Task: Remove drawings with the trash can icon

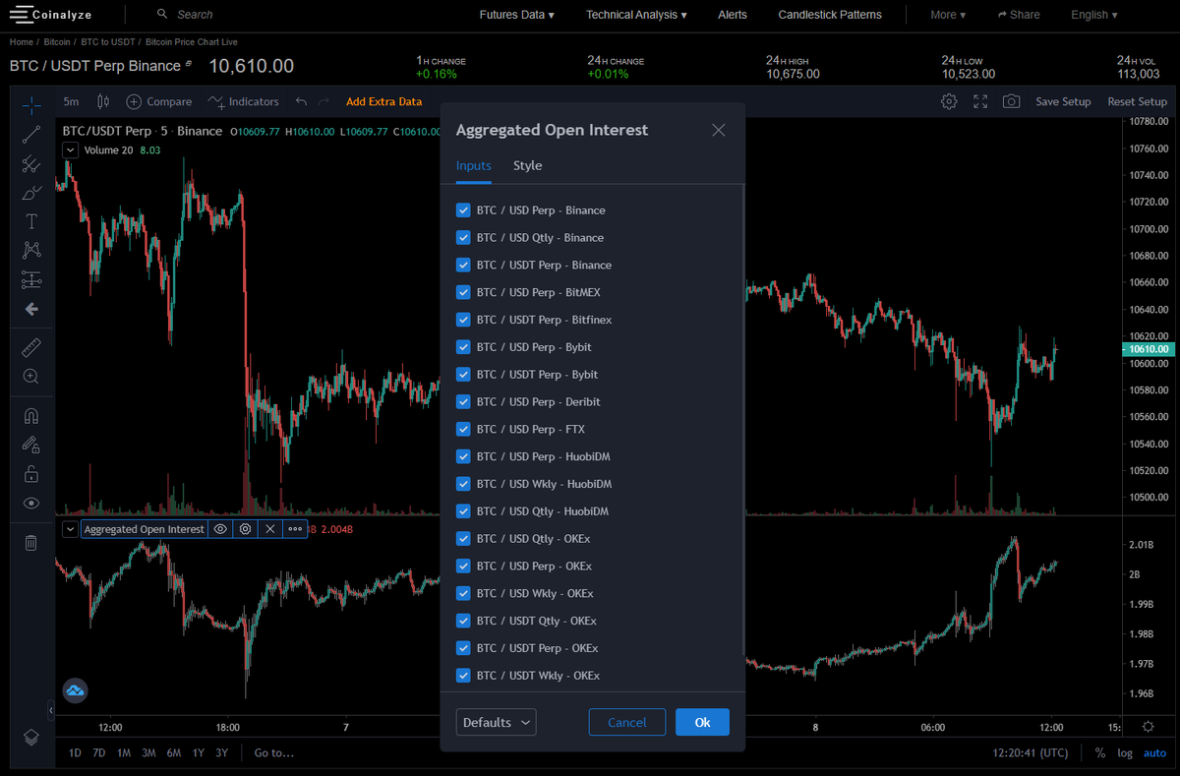Action: point(31,542)
